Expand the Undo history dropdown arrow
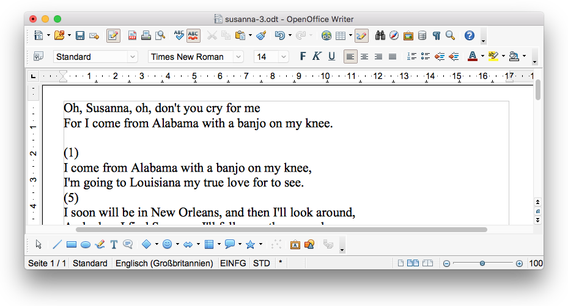The height and width of the screenshot is (306, 568). click(290, 35)
